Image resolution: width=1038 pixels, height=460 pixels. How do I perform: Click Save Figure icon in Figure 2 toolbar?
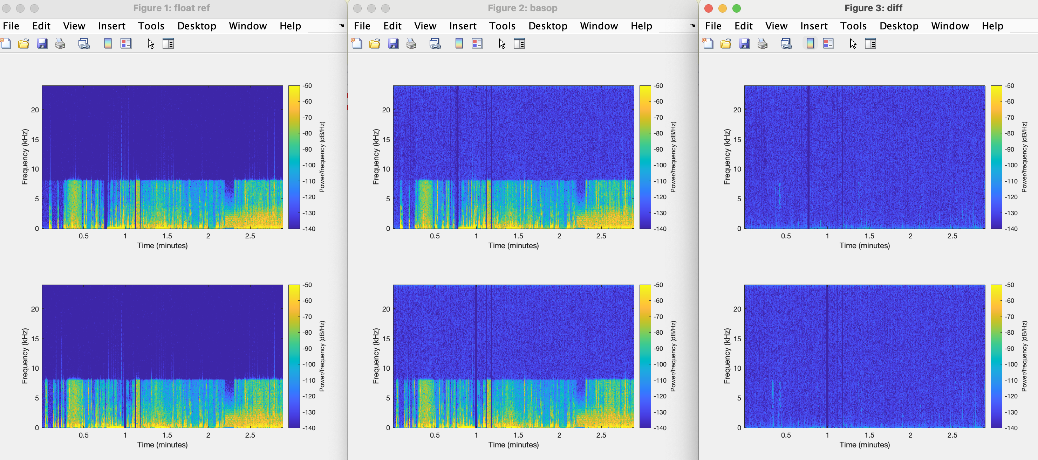click(x=393, y=43)
